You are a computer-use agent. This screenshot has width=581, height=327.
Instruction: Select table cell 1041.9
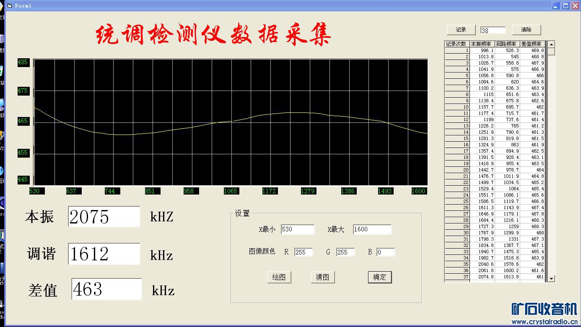tap(482, 69)
